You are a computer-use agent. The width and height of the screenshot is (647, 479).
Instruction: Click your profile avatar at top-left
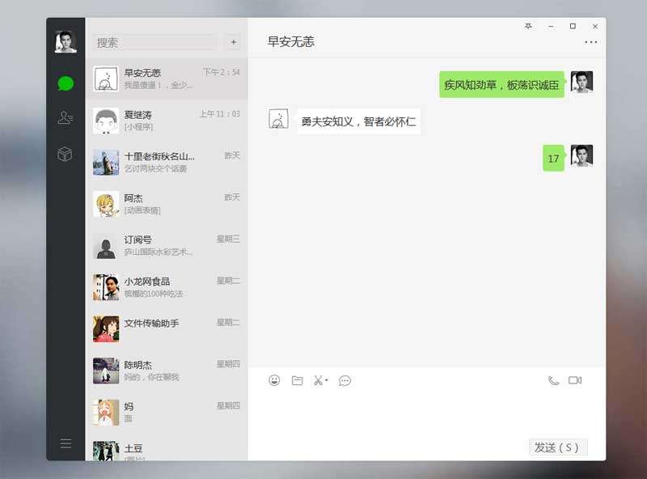(x=66, y=42)
